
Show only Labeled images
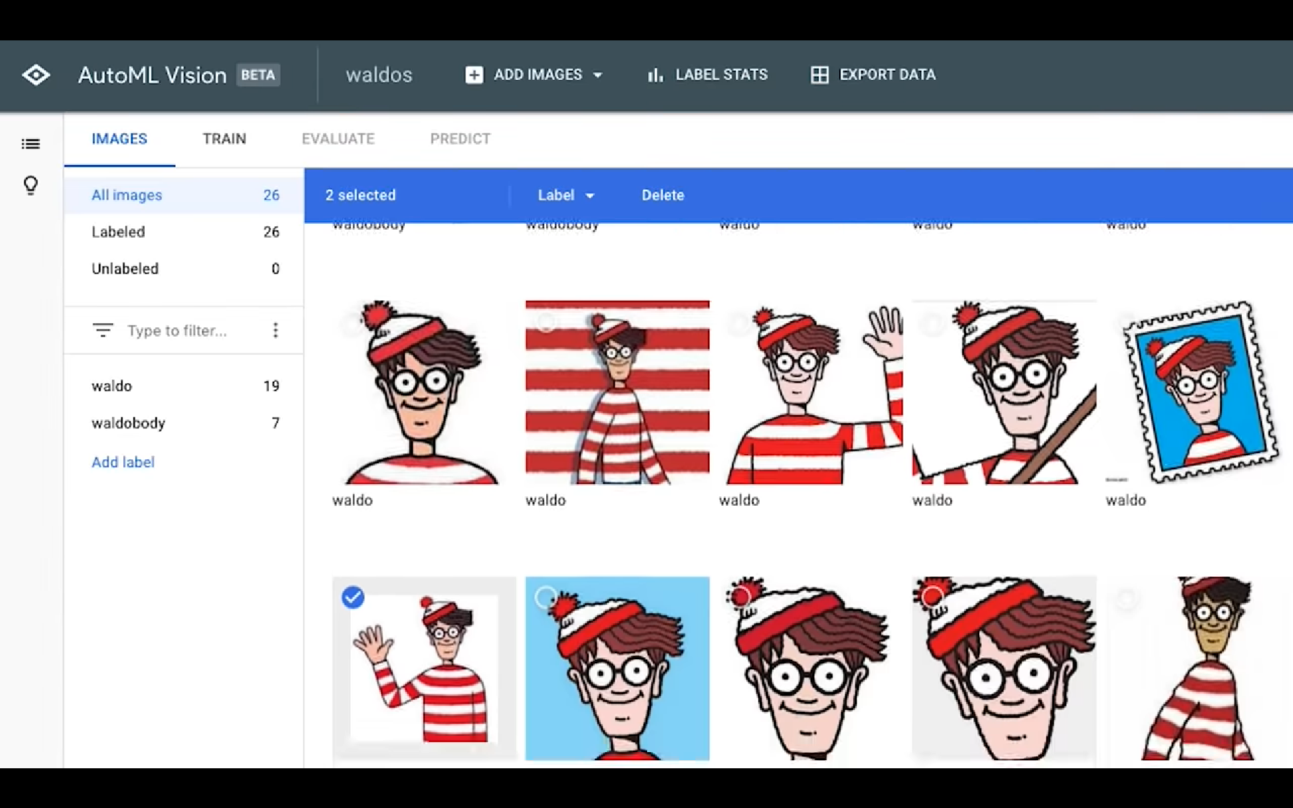[x=184, y=232]
